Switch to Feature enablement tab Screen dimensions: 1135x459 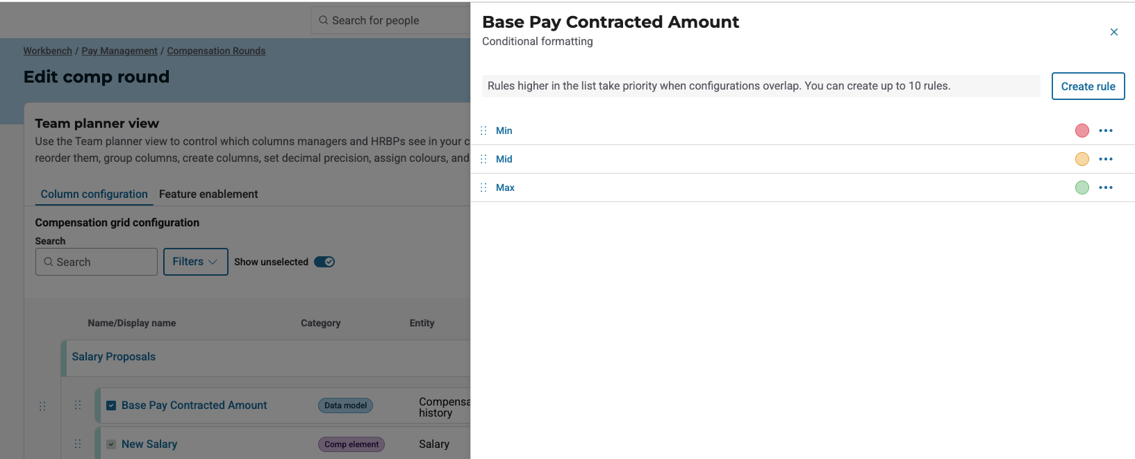[208, 194]
